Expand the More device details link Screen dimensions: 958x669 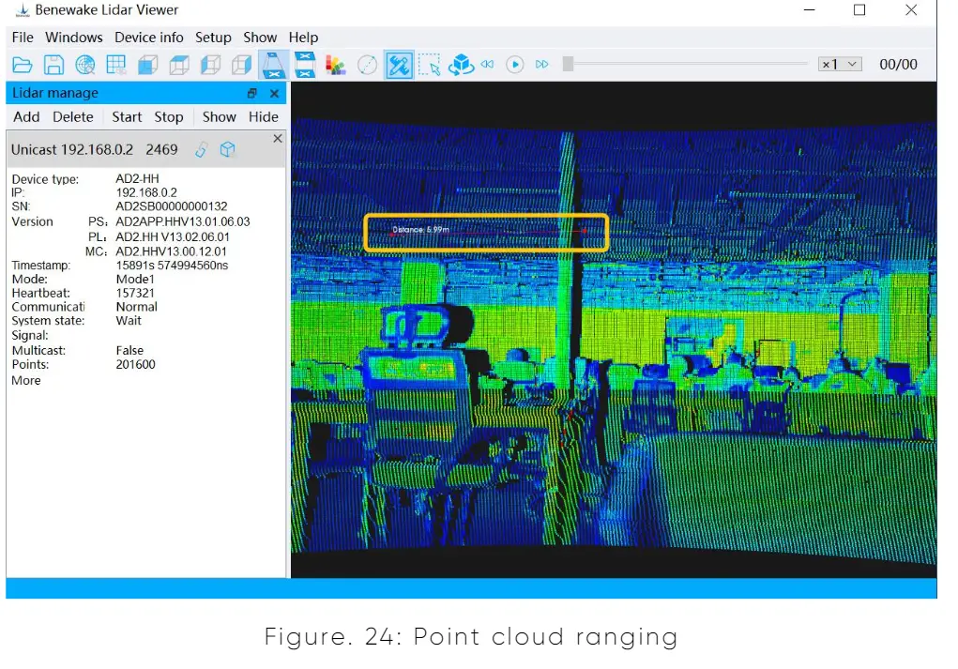pos(26,381)
